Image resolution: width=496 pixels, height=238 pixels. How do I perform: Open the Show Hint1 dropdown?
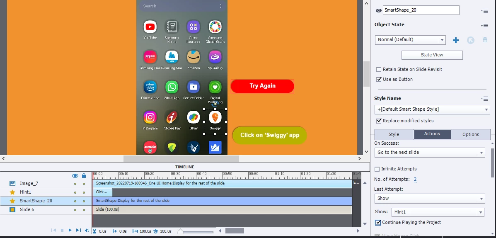438,212
